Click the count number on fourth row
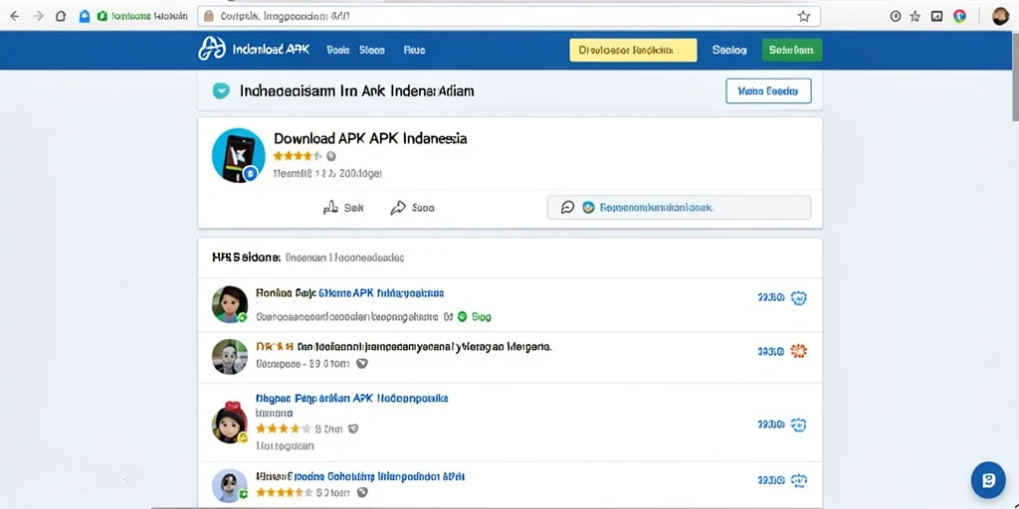The image size is (1019, 509). point(771,480)
